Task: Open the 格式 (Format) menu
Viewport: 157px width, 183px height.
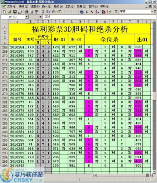Action: 58,6
